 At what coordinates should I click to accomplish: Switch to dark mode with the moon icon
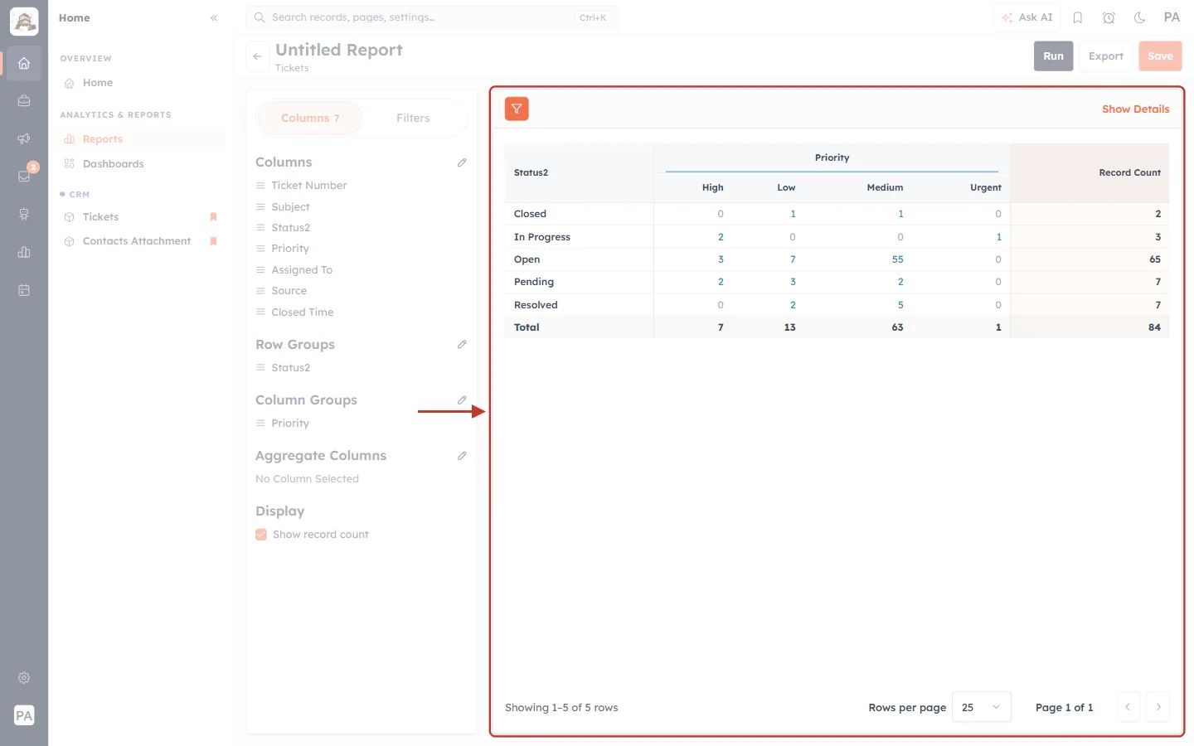click(x=1140, y=17)
